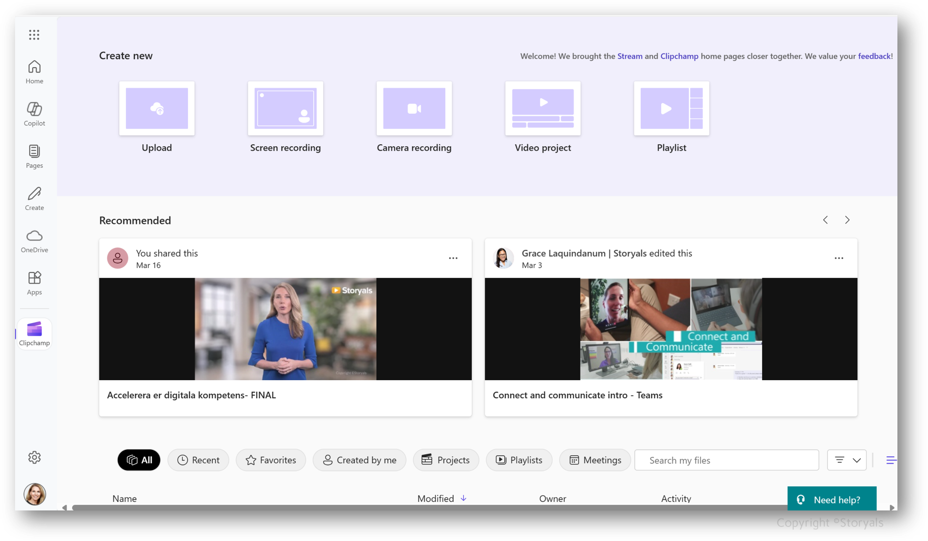This screenshot has height=541, width=928.
Task: Open the app launcher grid icon
Action: [34, 35]
